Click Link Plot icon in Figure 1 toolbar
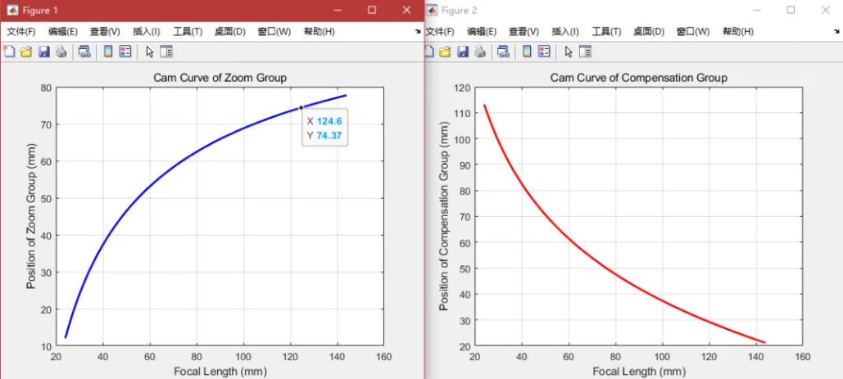Viewport: 843px width, 379px height. pos(84,52)
